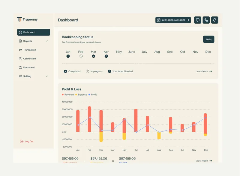The width and height of the screenshot is (240, 176).
Task: Select Dec in bookkeeping status
Action: [x=208, y=52]
